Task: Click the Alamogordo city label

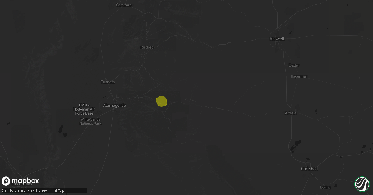Action: [x=114, y=106]
